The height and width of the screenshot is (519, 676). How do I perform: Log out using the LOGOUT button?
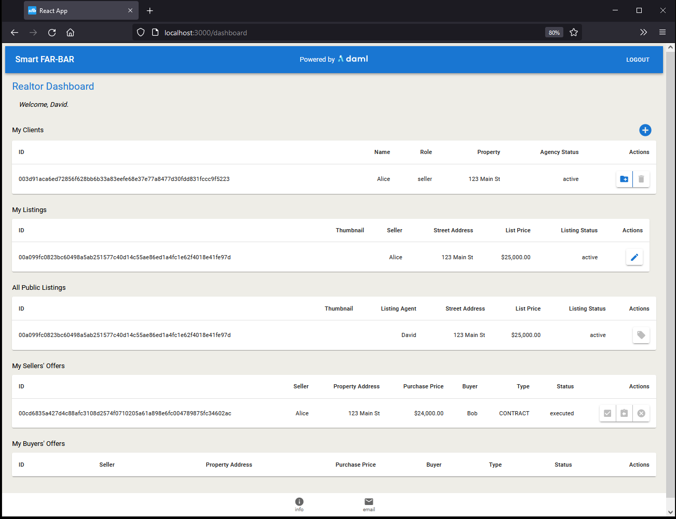coord(638,60)
